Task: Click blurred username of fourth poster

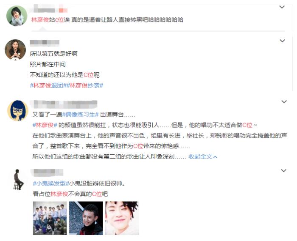Action: click(x=47, y=172)
